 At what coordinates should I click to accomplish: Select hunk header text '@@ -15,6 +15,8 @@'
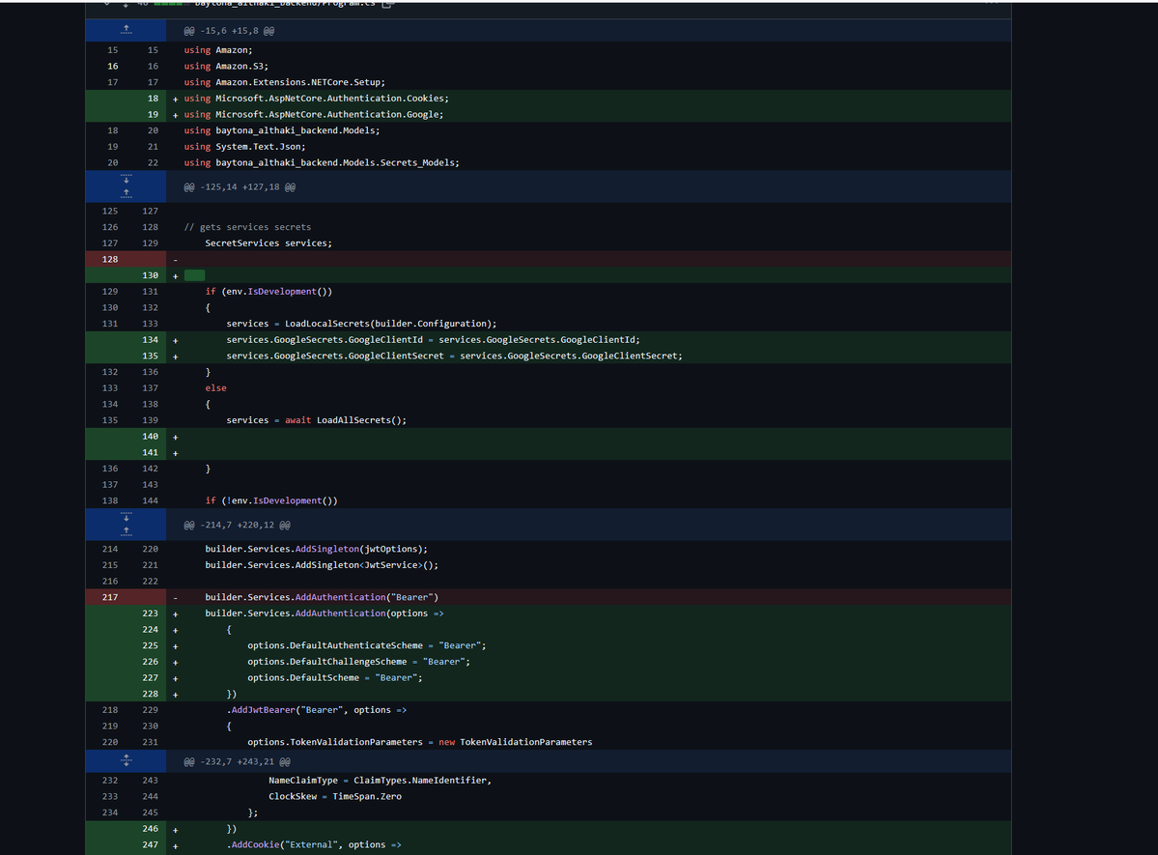pyautogui.click(x=229, y=31)
